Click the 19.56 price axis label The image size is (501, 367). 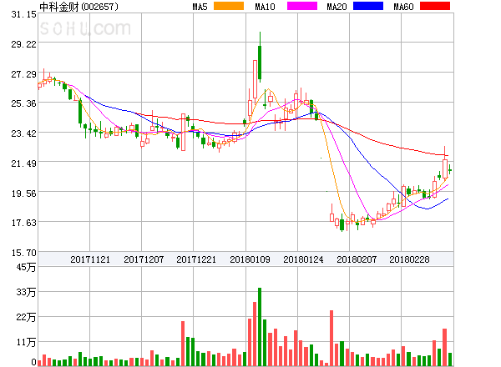point(23,194)
